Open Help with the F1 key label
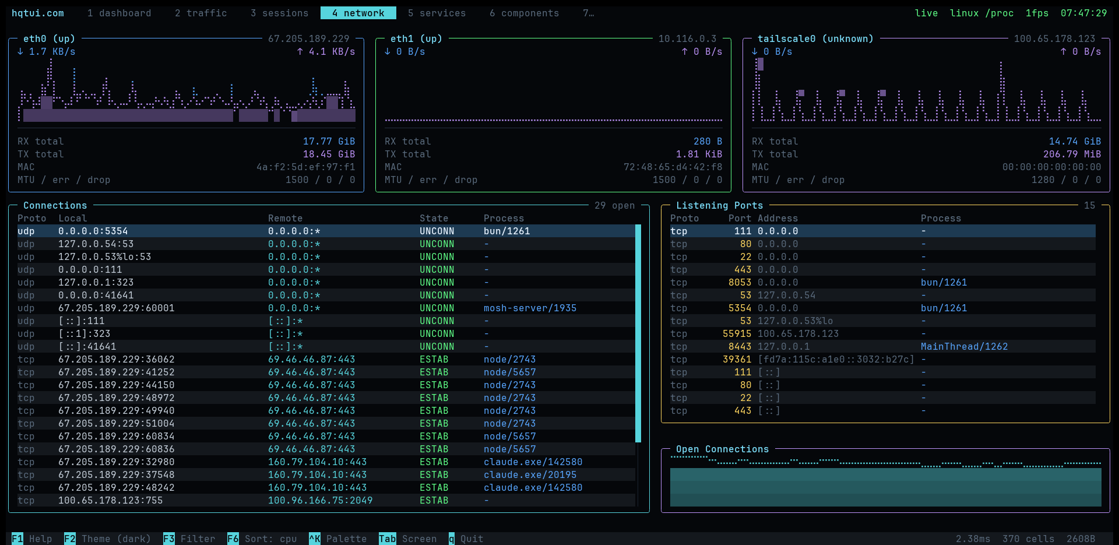This screenshot has width=1119, height=545. (32, 539)
